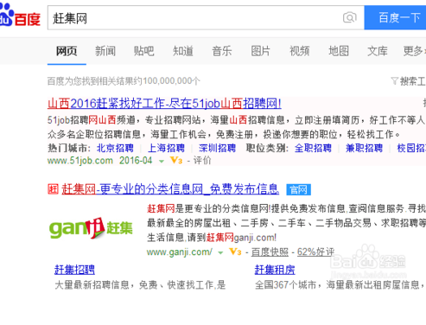Expand dropdown arrow after 51job 2016-04
Image resolution: width=426 pixels, height=325 pixels.
pyautogui.click(x=162, y=161)
